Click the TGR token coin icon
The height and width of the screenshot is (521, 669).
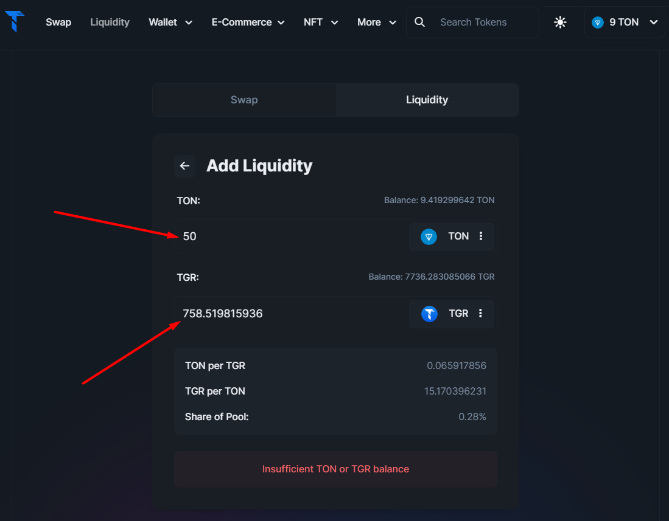(429, 314)
